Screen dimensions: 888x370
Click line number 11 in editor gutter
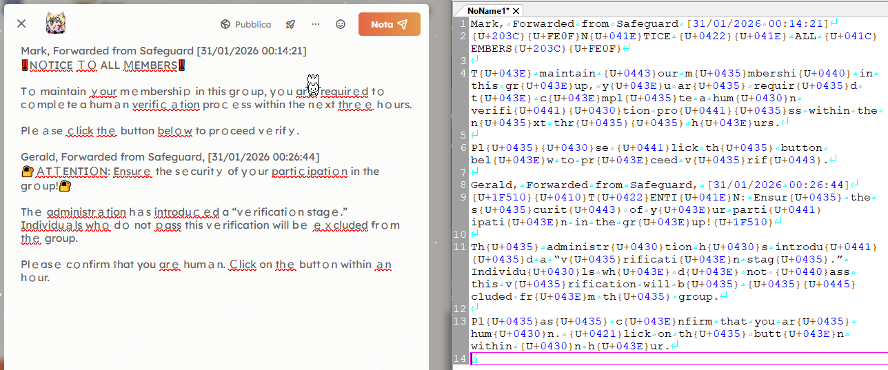click(462, 247)
